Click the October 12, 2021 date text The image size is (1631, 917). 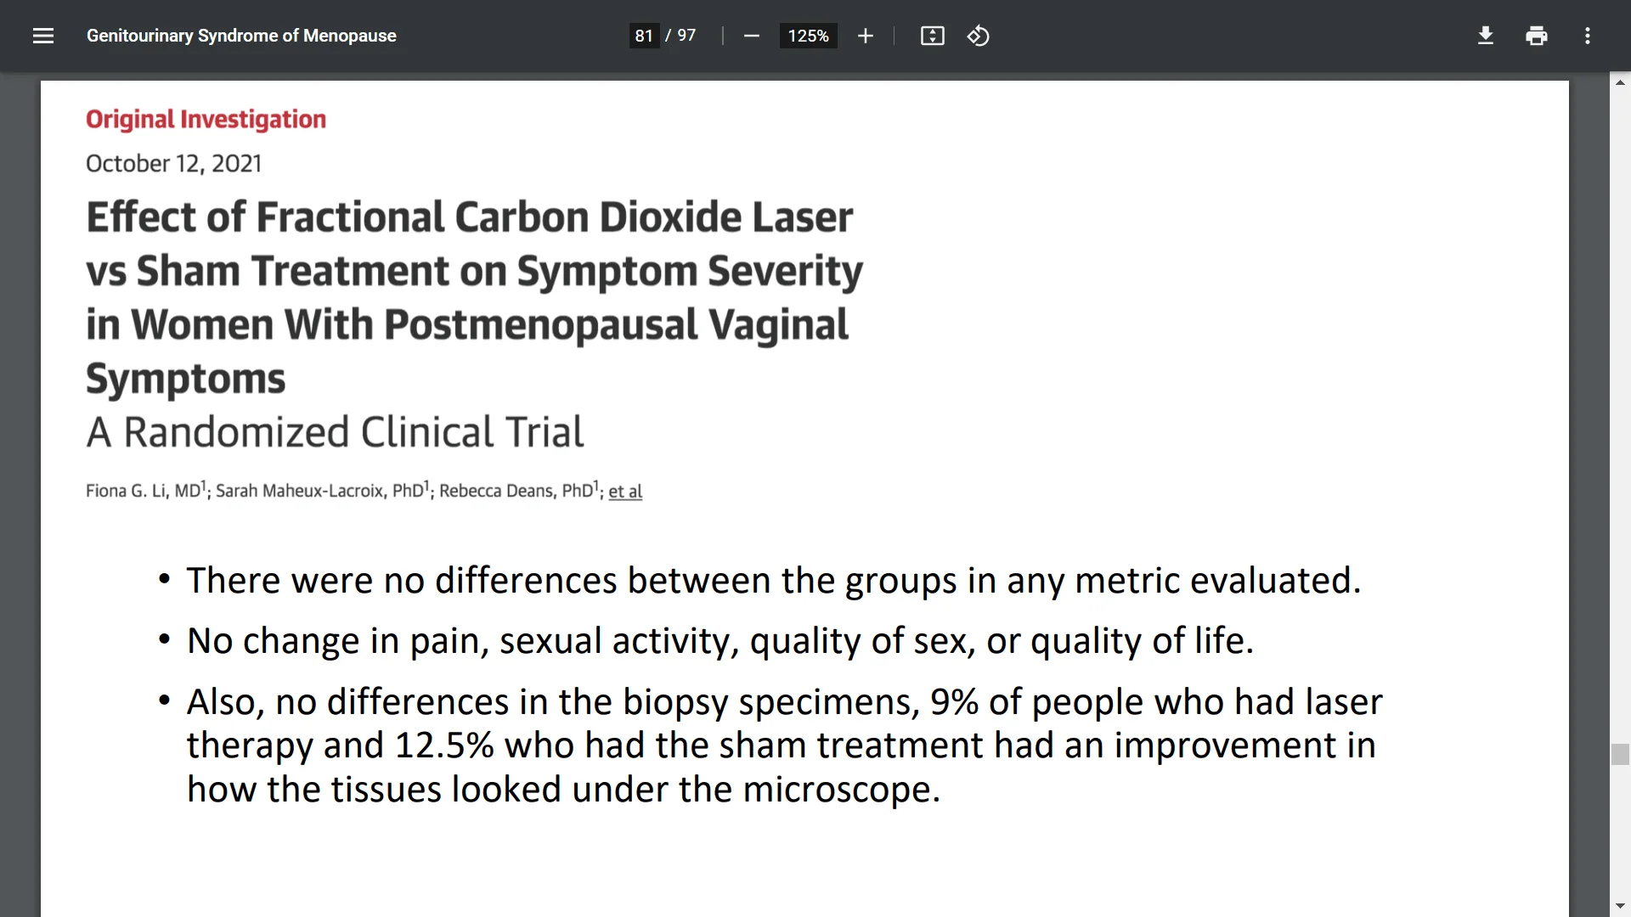click(173, 163)
